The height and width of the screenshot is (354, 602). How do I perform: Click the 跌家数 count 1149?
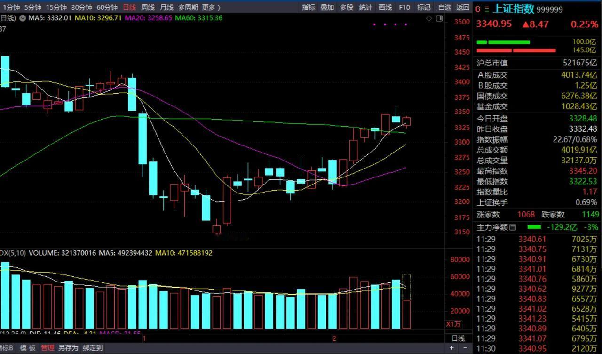[x=589, y=215]
